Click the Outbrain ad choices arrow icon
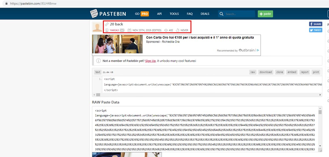Viewport: 329px width, 157px height. (x=258, y=51)
